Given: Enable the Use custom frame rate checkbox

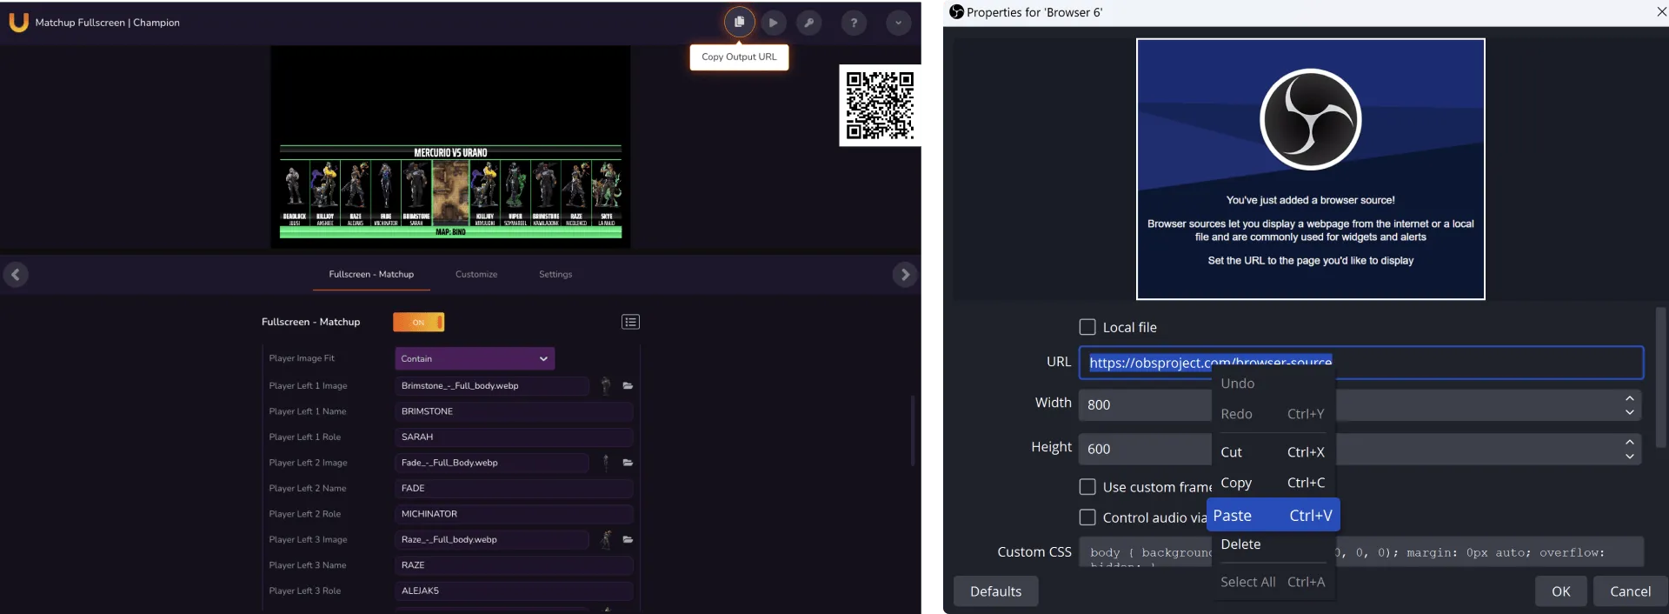Looking at the screenshot, I should click(x=1087, y=487).
